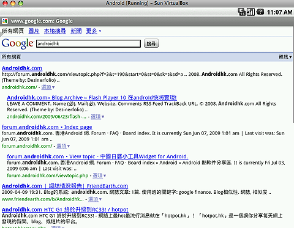The image size is (294, 228).
Task: Select the 所有網頁 tab in the top navigation
Action: click(13, 31)
